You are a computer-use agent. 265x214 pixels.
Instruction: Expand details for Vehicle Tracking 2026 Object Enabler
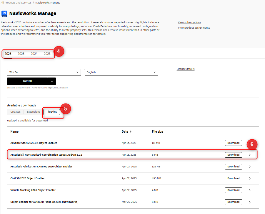[x=250, y=190]
